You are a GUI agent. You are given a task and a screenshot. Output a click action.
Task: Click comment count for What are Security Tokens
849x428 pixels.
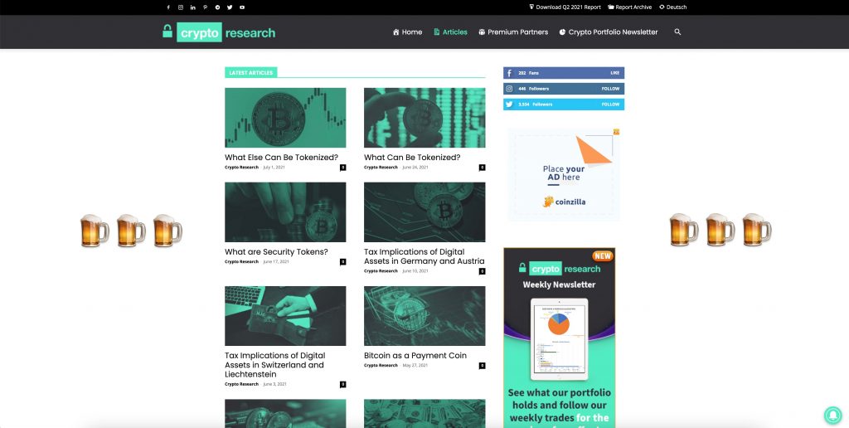point(342,261)
